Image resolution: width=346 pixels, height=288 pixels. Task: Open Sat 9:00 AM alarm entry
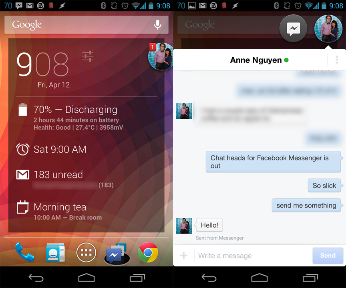[x=60, y=150]
